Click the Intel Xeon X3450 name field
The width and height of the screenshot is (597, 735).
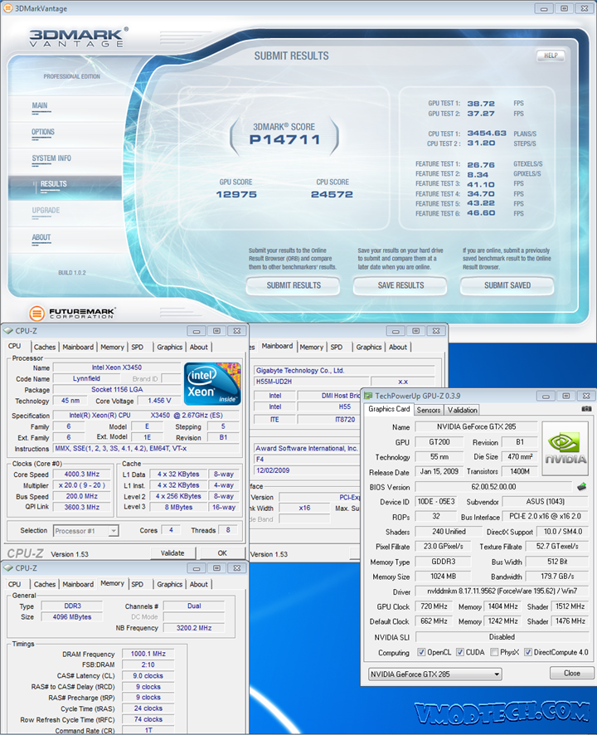point(117,367)
